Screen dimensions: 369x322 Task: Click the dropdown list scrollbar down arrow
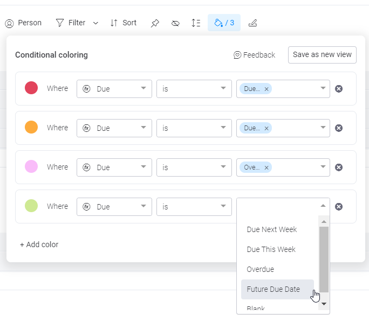(x=324, y=304)
